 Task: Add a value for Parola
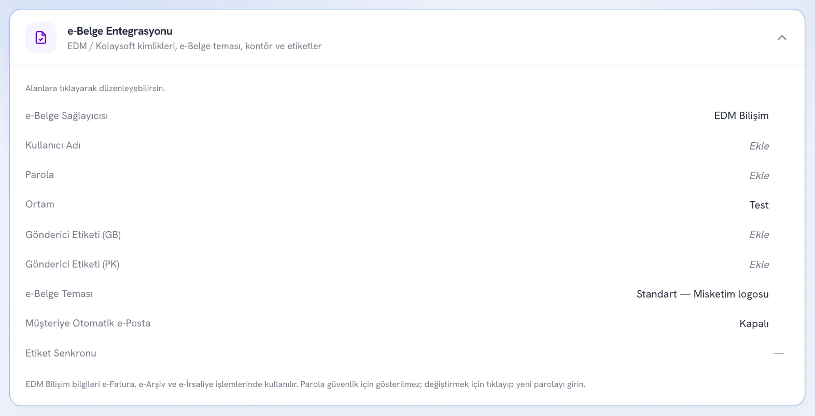[x=759, y=175]
